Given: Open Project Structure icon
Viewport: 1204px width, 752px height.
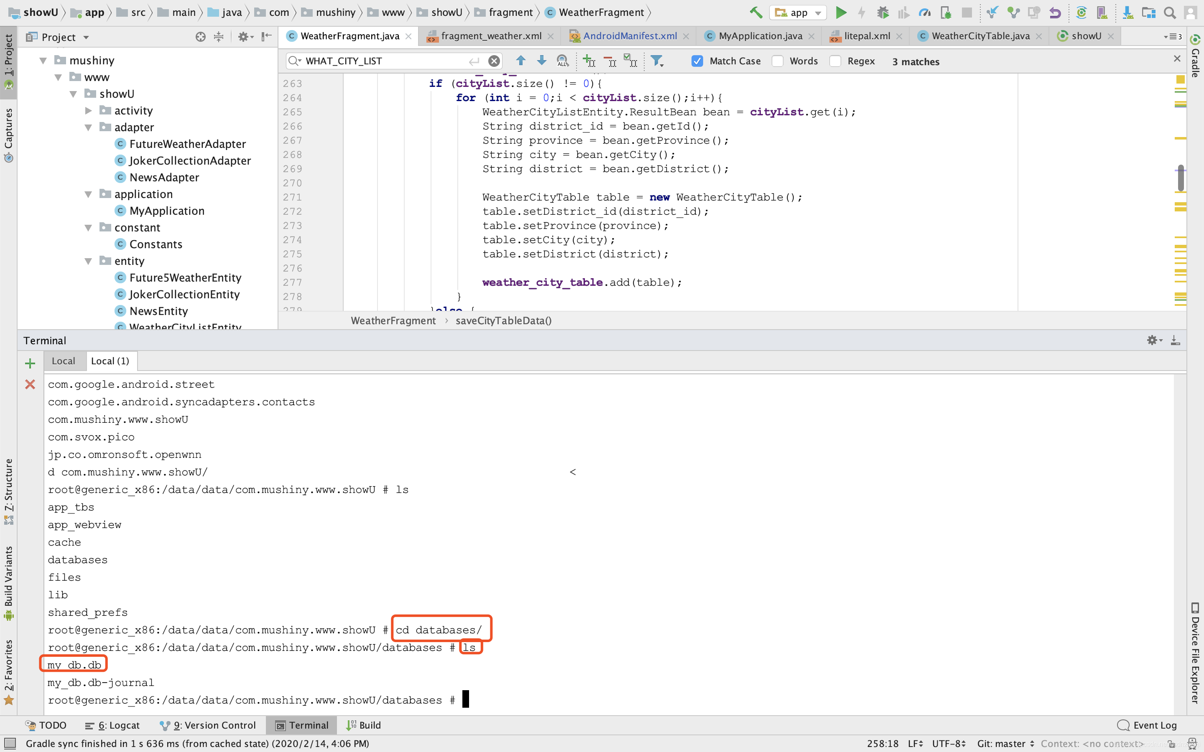Looking at the screenshot, I should click(x=1149, y=13).
